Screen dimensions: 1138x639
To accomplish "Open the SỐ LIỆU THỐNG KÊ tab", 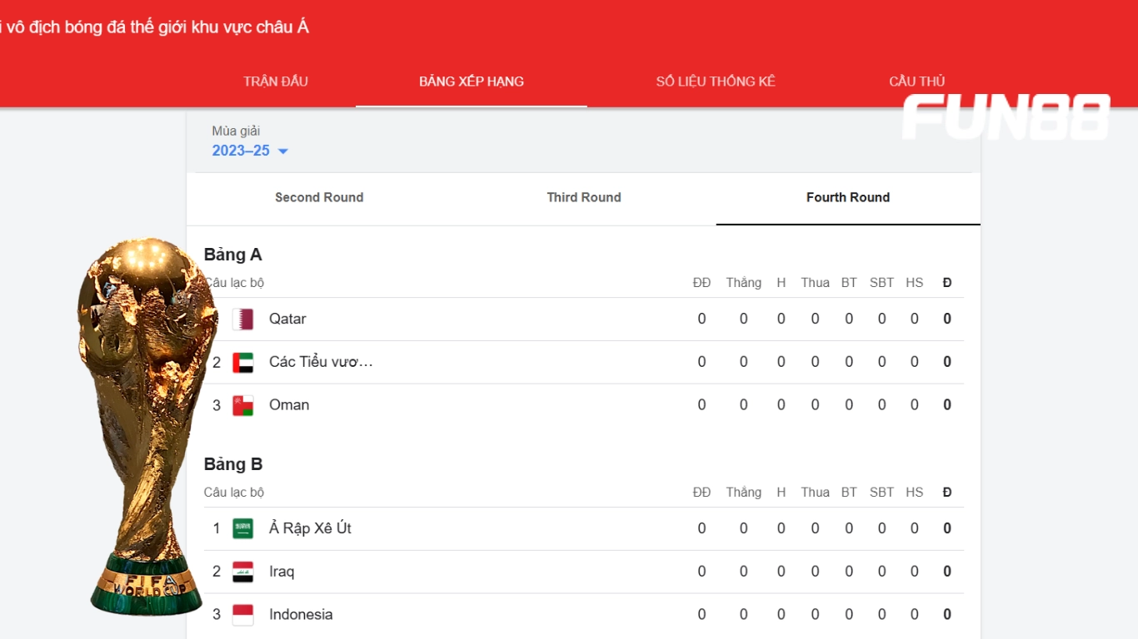I will [715, 81].
